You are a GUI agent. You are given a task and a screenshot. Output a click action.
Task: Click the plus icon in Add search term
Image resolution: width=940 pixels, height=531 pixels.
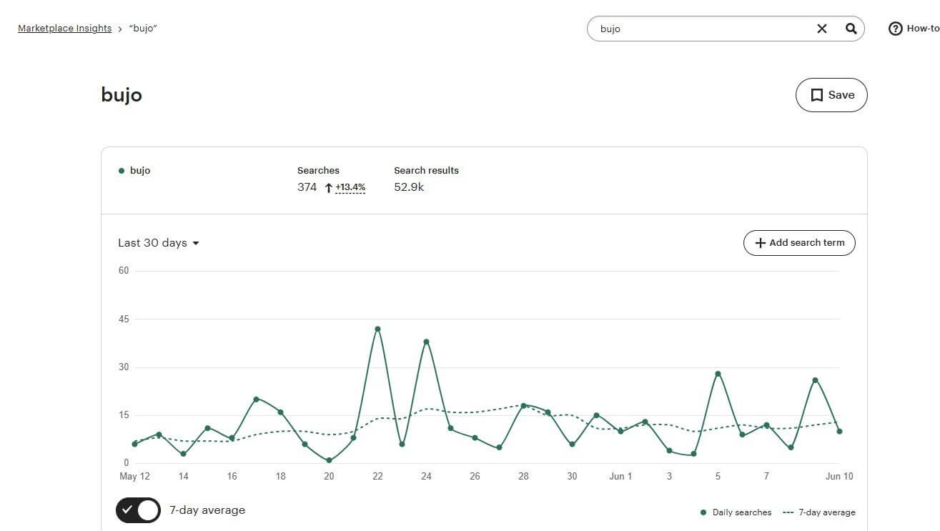pyautogui.click(x=761, y=243)
